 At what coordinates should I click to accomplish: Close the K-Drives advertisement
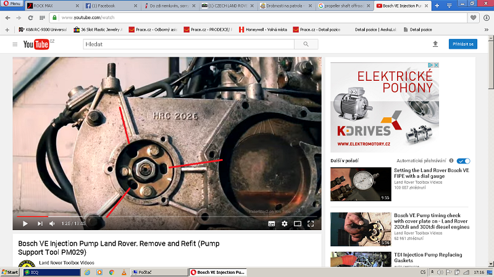click(437, 65)
